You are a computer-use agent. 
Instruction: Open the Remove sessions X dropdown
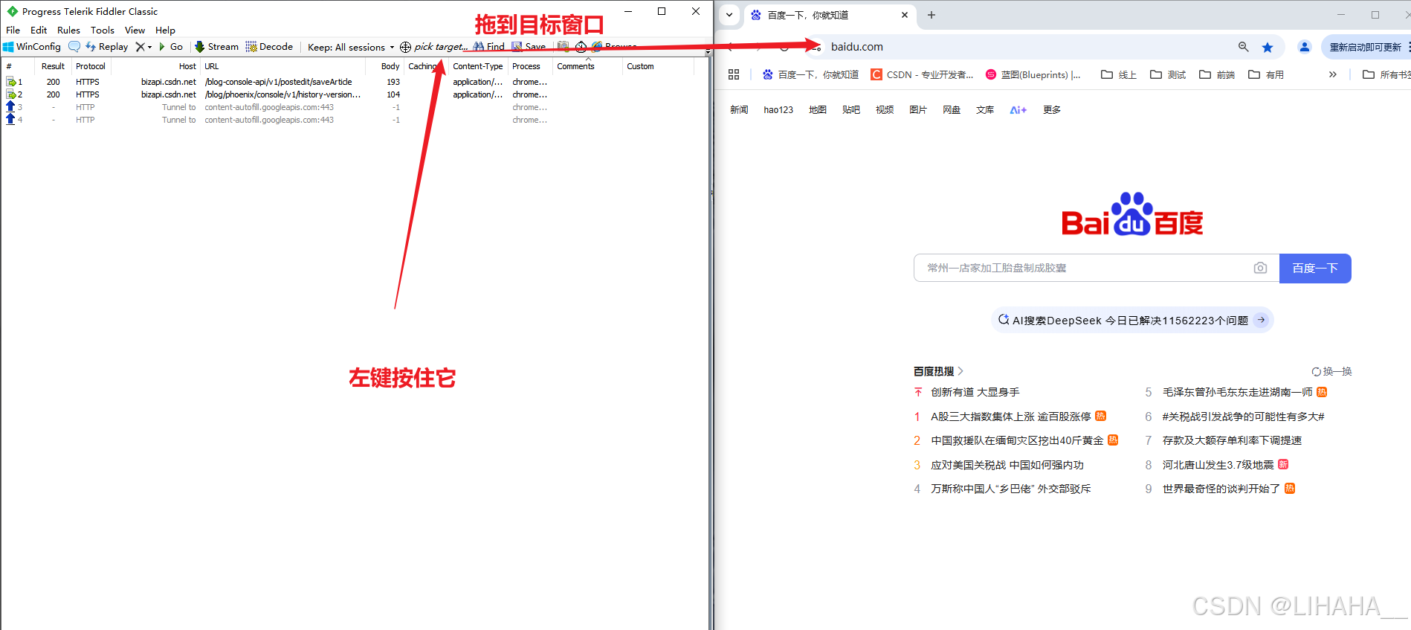tap(143, 47)
